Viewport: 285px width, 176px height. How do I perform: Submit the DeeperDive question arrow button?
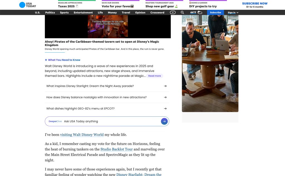[164, 121]
